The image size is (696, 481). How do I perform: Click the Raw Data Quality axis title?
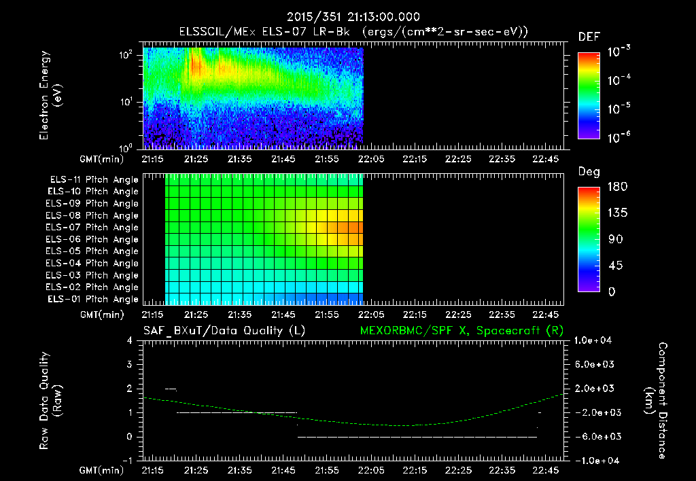pos(50,401)
